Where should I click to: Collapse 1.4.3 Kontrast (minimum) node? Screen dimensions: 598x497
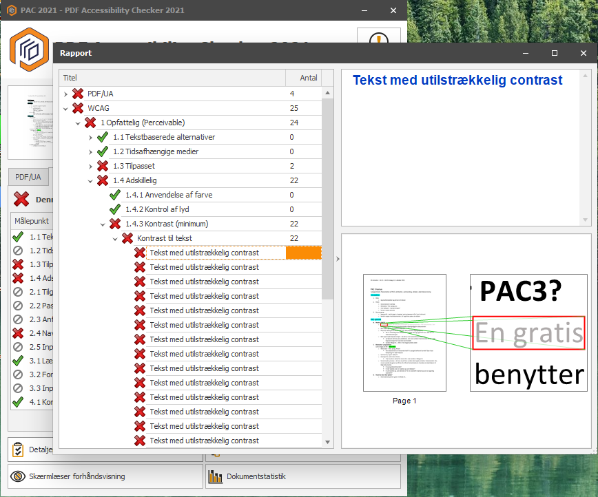tap(103, 224)
